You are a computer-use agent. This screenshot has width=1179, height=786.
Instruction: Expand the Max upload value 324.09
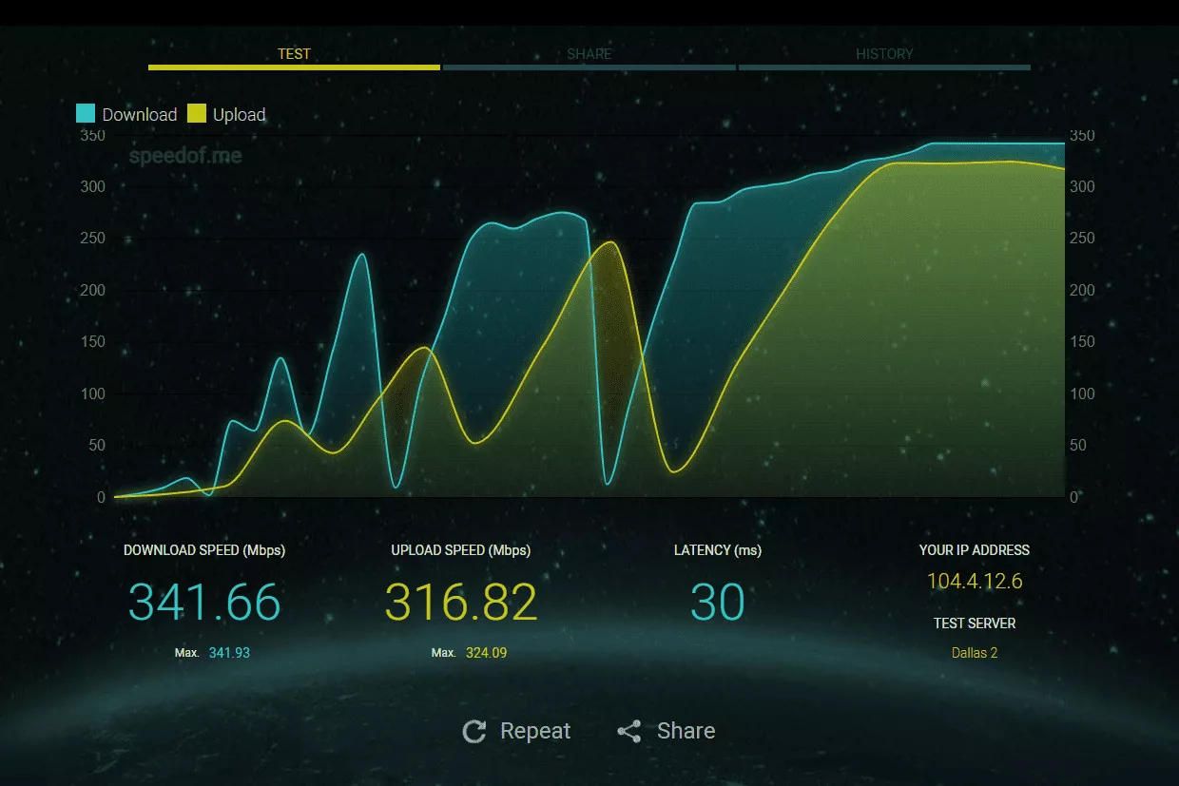pos(486,652)
